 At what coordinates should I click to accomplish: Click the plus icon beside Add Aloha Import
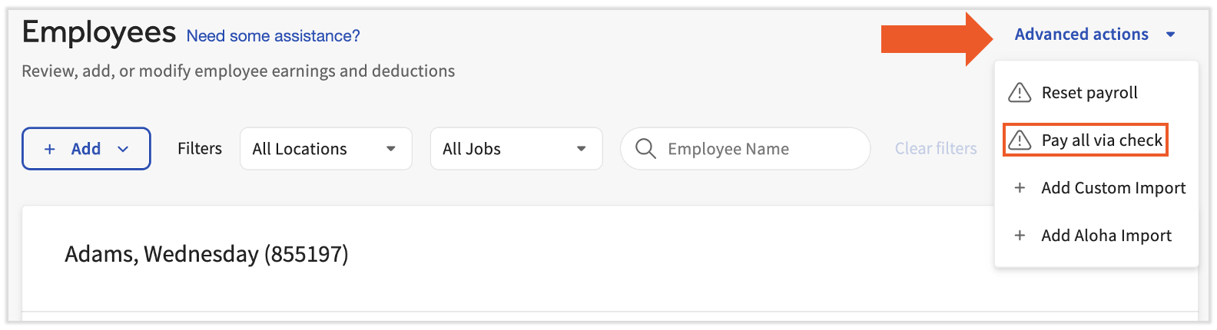click(x=1020, y=236)
